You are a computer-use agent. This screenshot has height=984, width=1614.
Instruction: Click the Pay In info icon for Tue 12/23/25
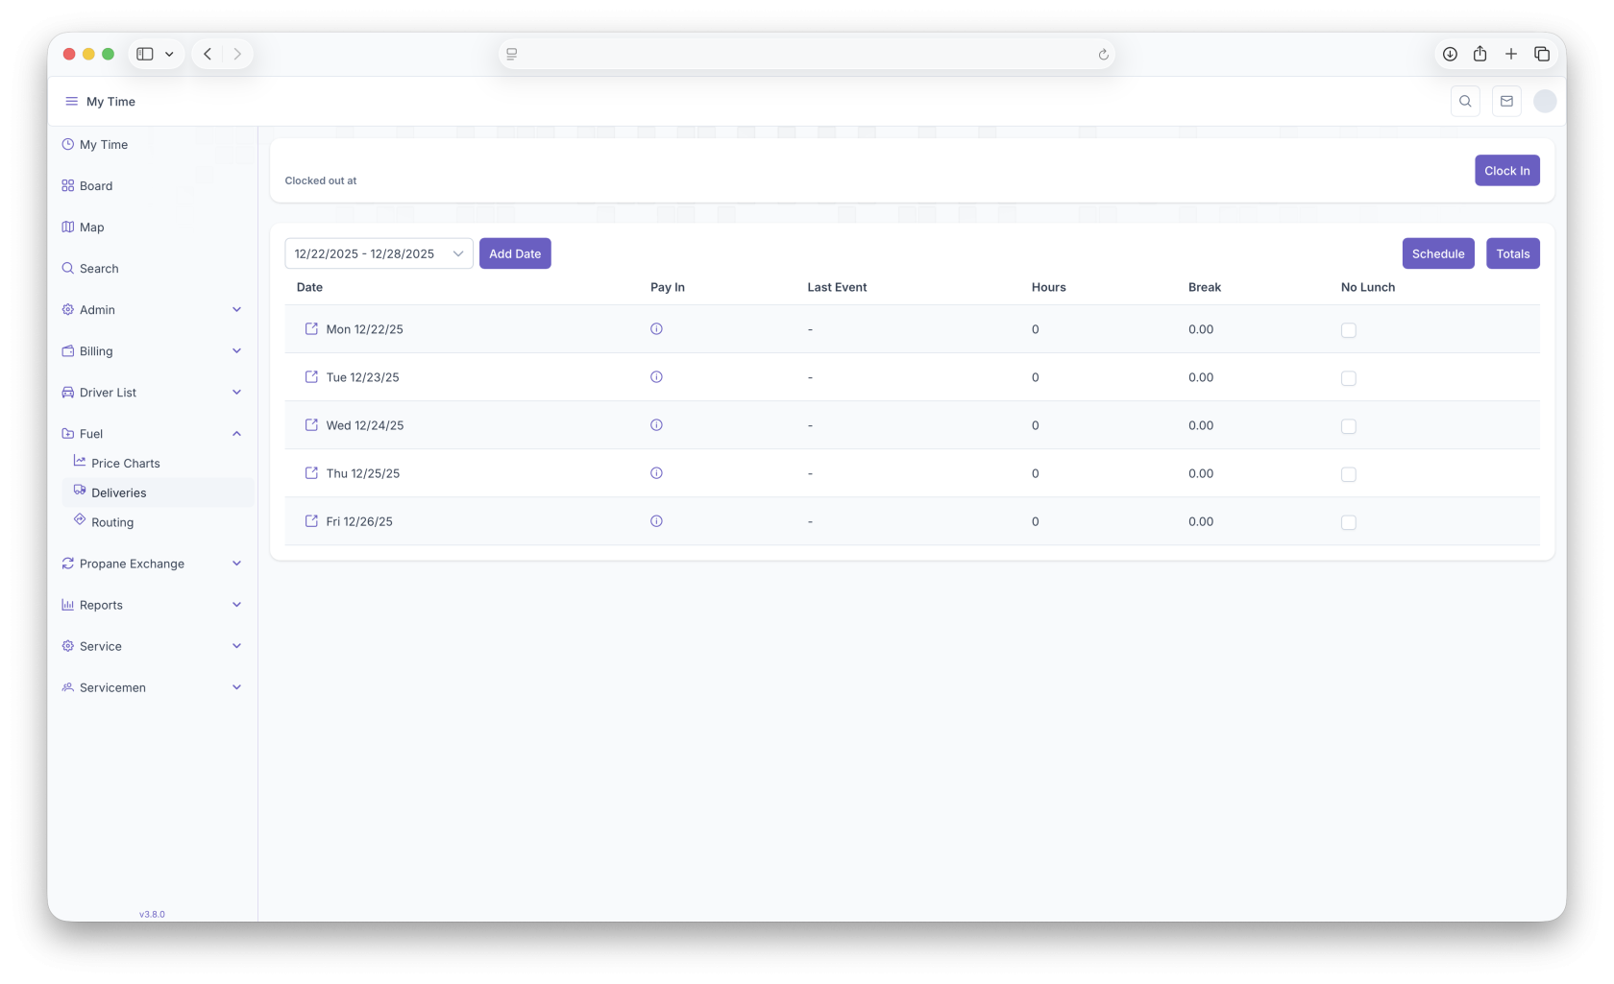656,377
